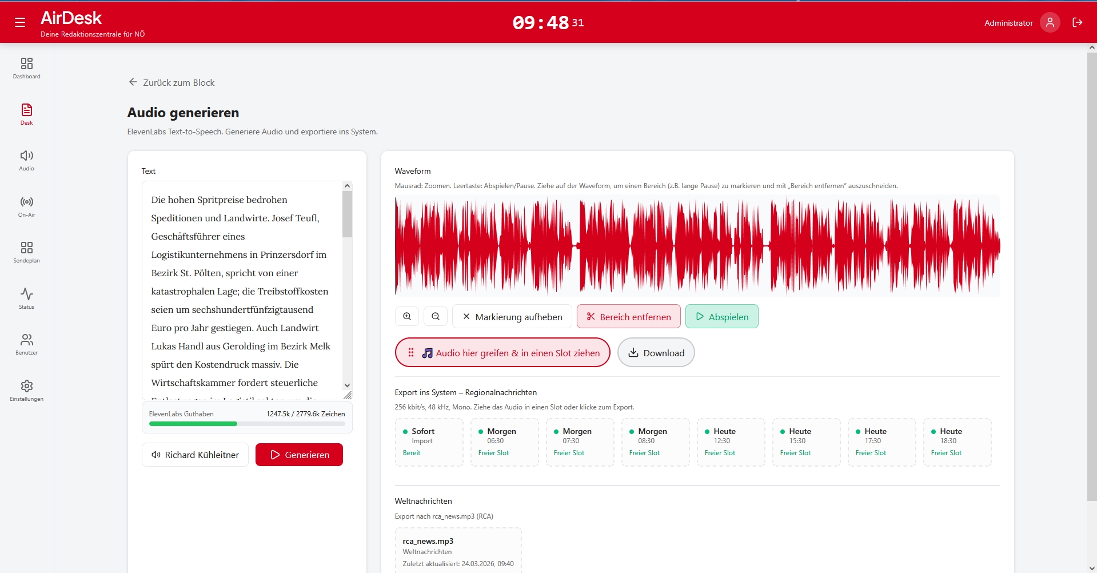Export to the Heute 12:30 slot

point(730,442)
